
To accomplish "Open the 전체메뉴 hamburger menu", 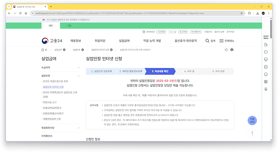I will point(227,41).
